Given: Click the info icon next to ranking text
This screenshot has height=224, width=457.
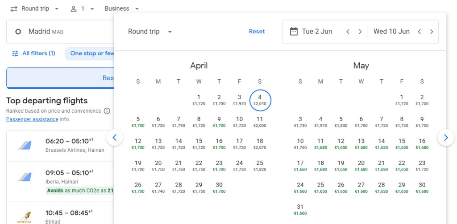Looking at the screenshot, I should coord(107,111).
